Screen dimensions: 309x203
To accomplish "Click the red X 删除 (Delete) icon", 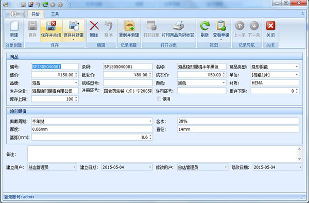I will tap(94, 26).
